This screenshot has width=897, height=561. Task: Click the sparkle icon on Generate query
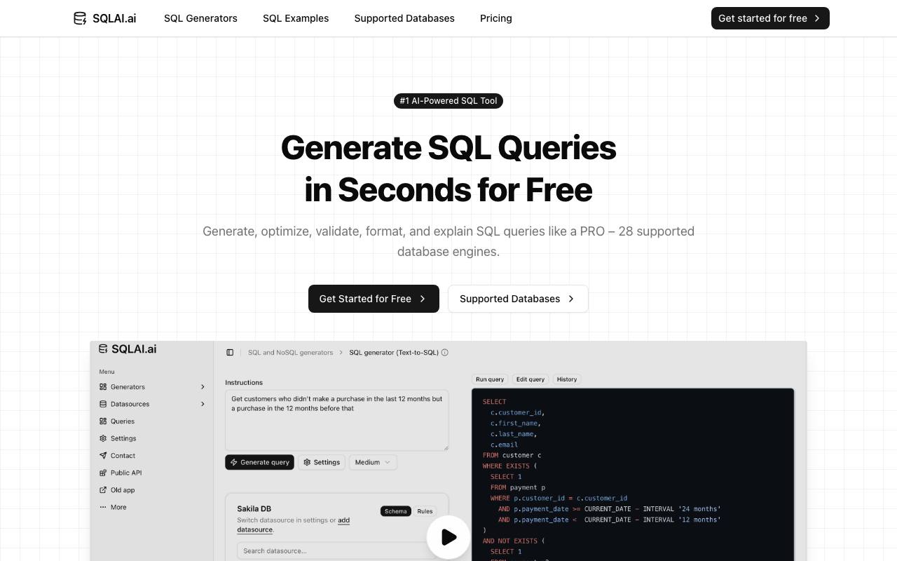pos(234,463)
